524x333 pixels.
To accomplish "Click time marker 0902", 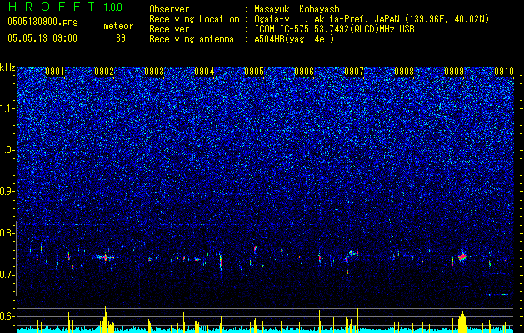I will pyautogui.click(x=104, y=72).
